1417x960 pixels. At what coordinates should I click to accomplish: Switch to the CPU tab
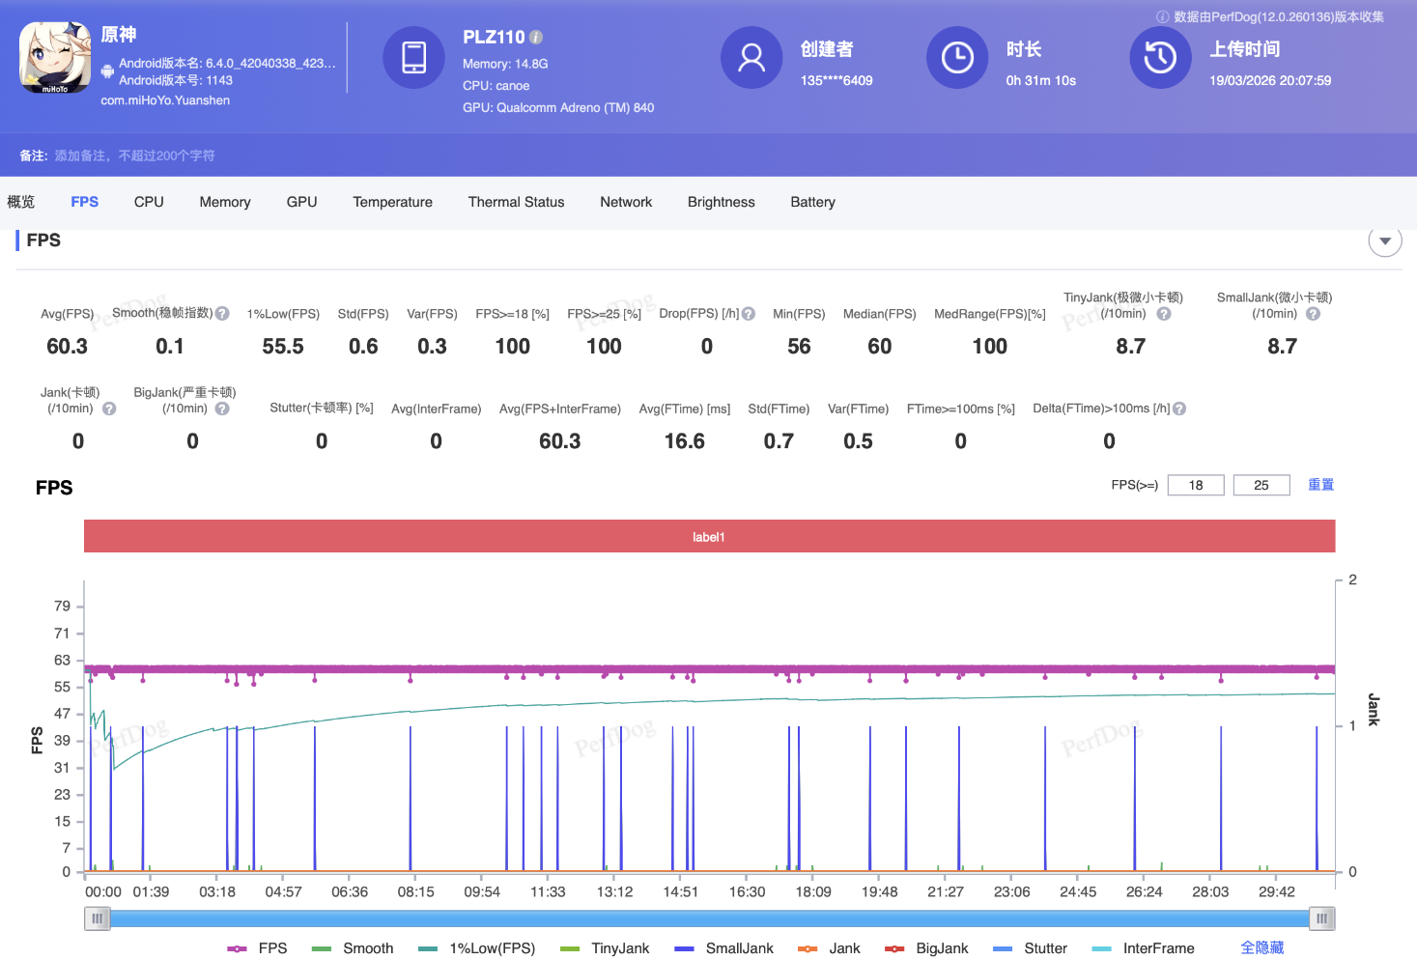pos(149,202)
